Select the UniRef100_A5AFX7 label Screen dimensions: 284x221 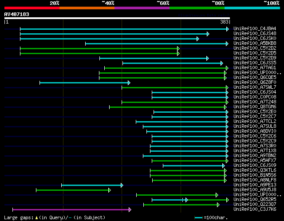pos(255,161)
